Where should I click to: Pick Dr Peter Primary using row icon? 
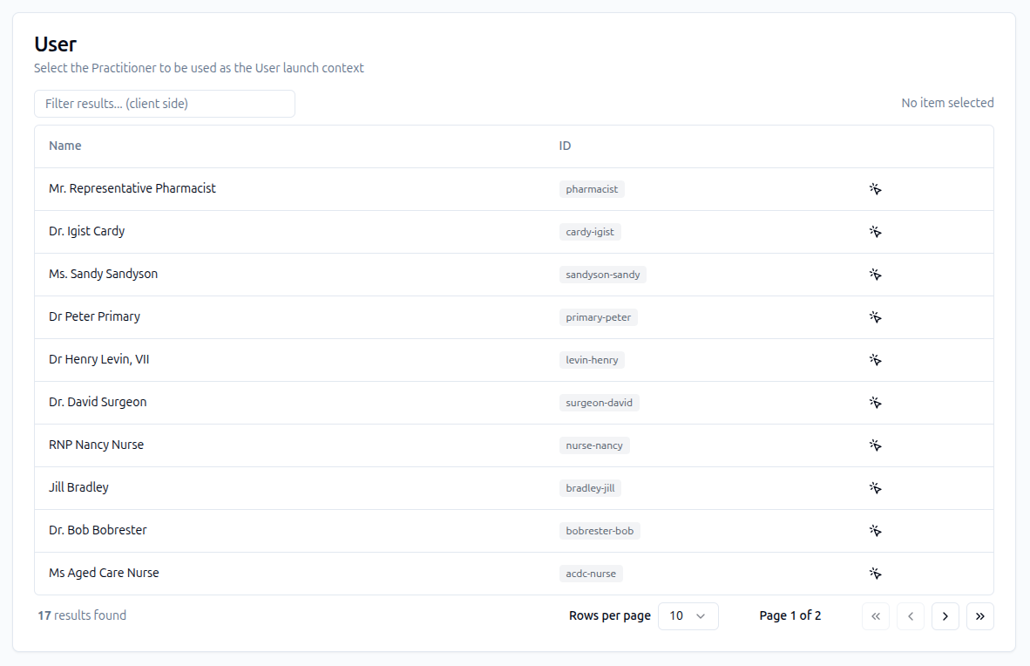876,317
